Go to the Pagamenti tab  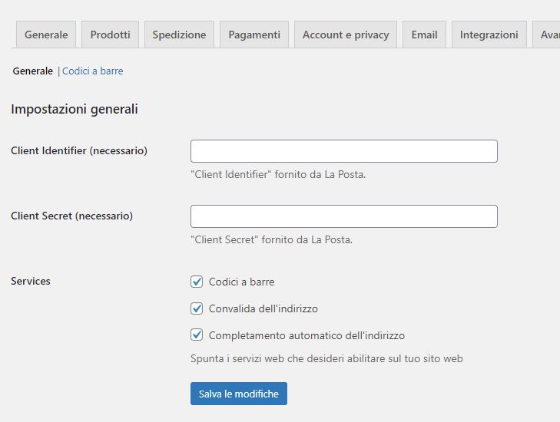[253, 35]
